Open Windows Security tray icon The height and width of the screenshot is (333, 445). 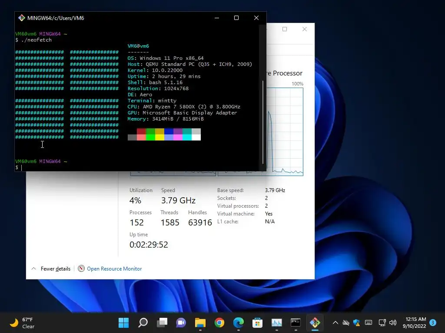[x=356, y=323]
